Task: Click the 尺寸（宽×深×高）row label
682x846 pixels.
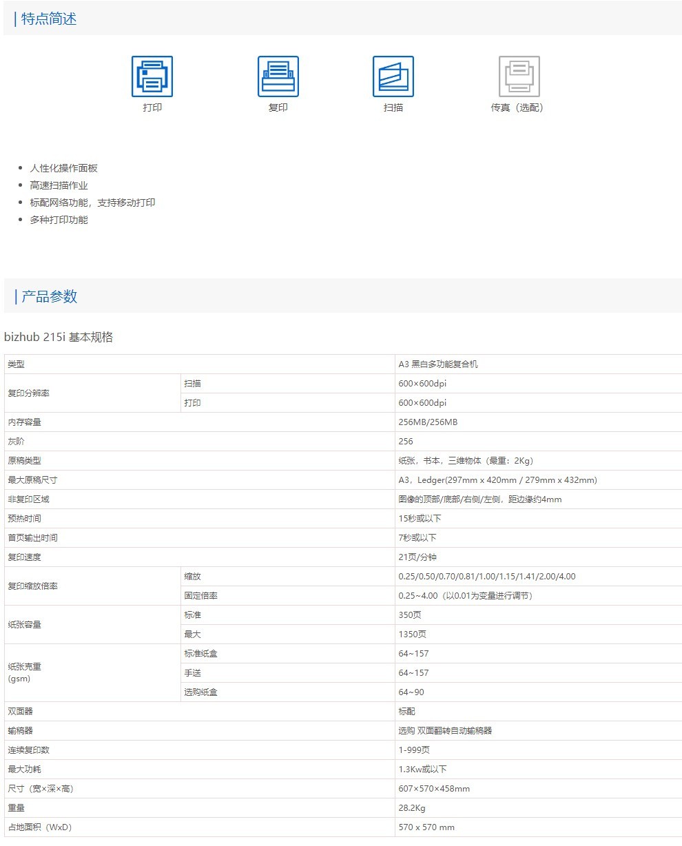Action: click(x=40, y=789)
